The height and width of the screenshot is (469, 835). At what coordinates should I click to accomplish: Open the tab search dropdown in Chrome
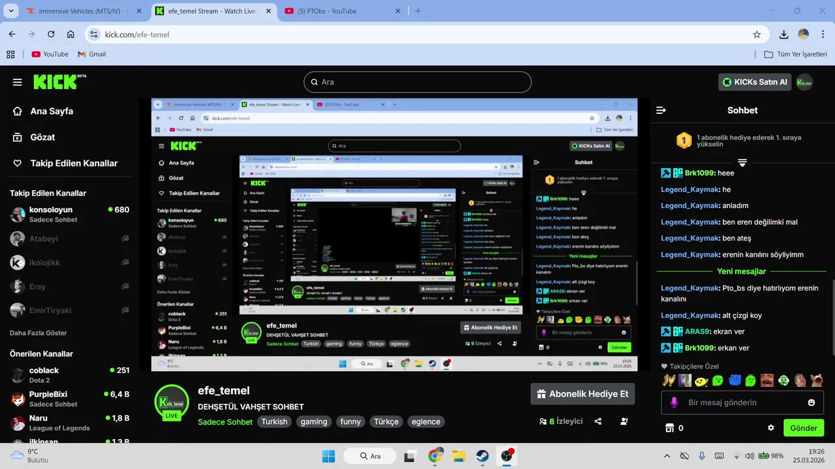coord(11,11)
